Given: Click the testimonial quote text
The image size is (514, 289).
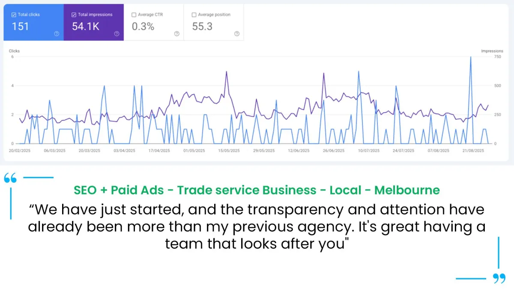Looking at the screenshot, I should pyautogui.click(x=257, y=226).
